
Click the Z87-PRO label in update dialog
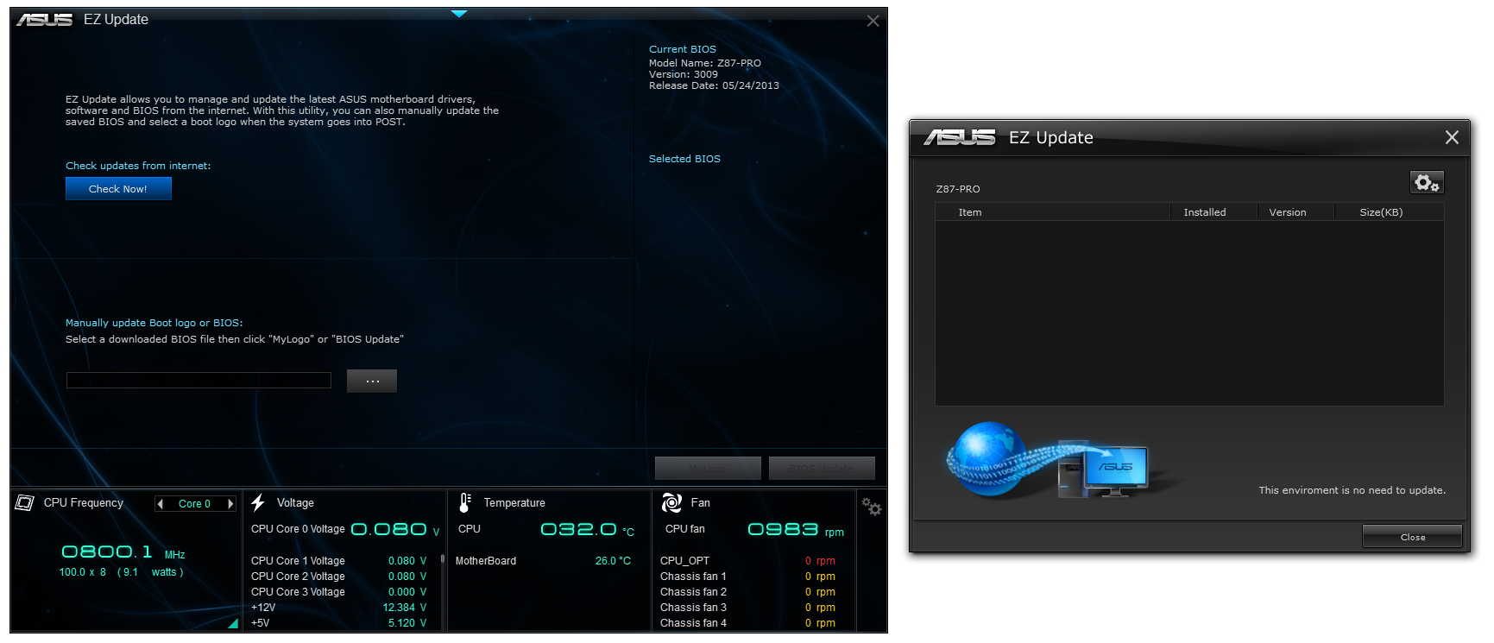[958, 189]
